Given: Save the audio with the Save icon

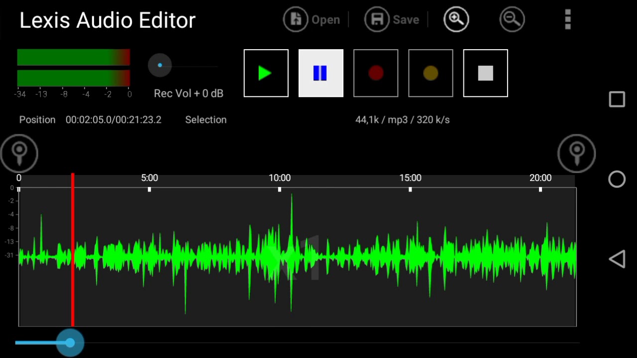Looking at the screenshot, I should pyautogui.click(x=377, y=20).
